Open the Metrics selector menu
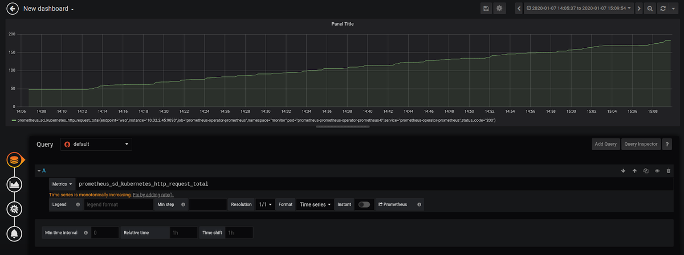 pos(63,184)
